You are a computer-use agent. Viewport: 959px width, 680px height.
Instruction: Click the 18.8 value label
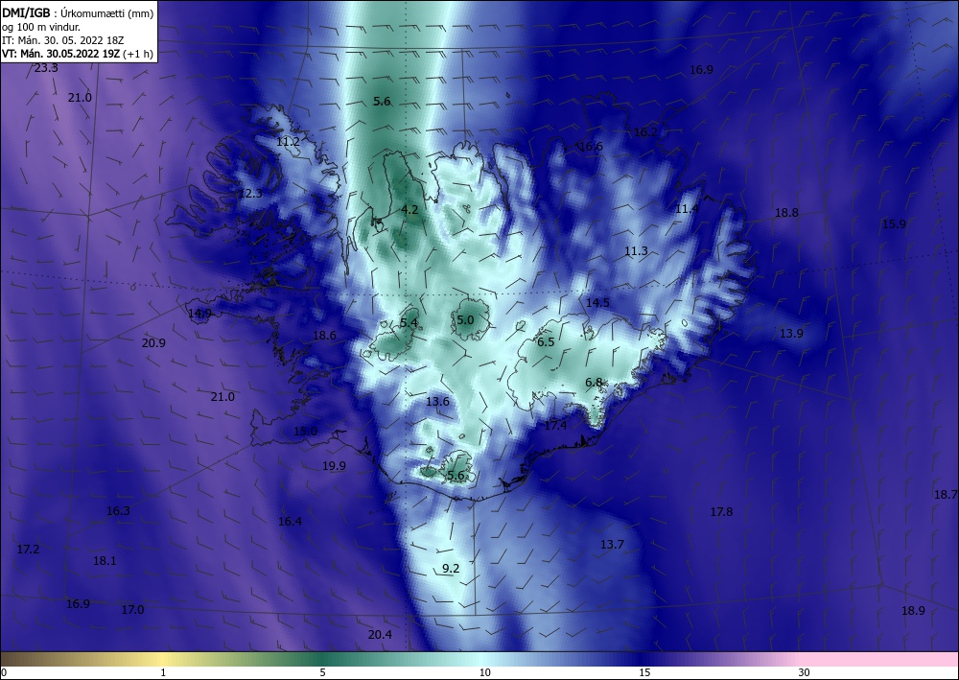click(x=786, y=213)
